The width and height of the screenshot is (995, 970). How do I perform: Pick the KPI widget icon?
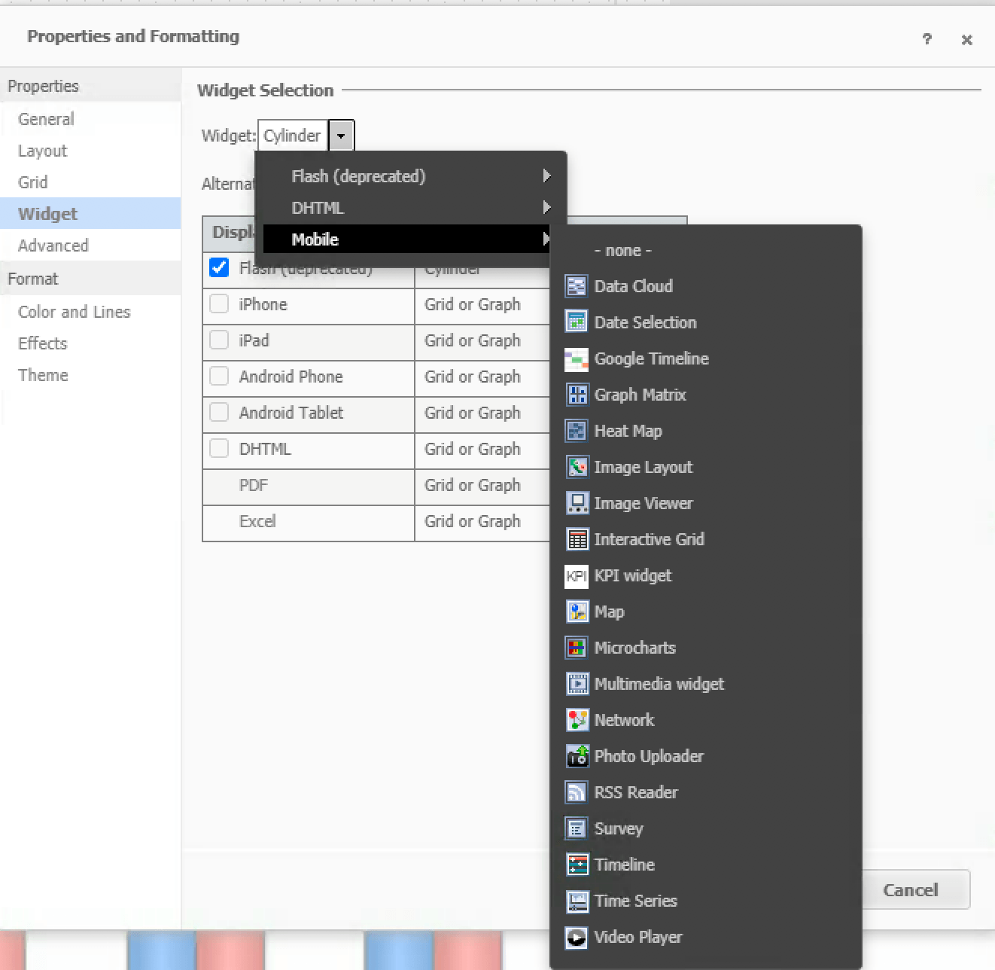(x=577, y=575)
